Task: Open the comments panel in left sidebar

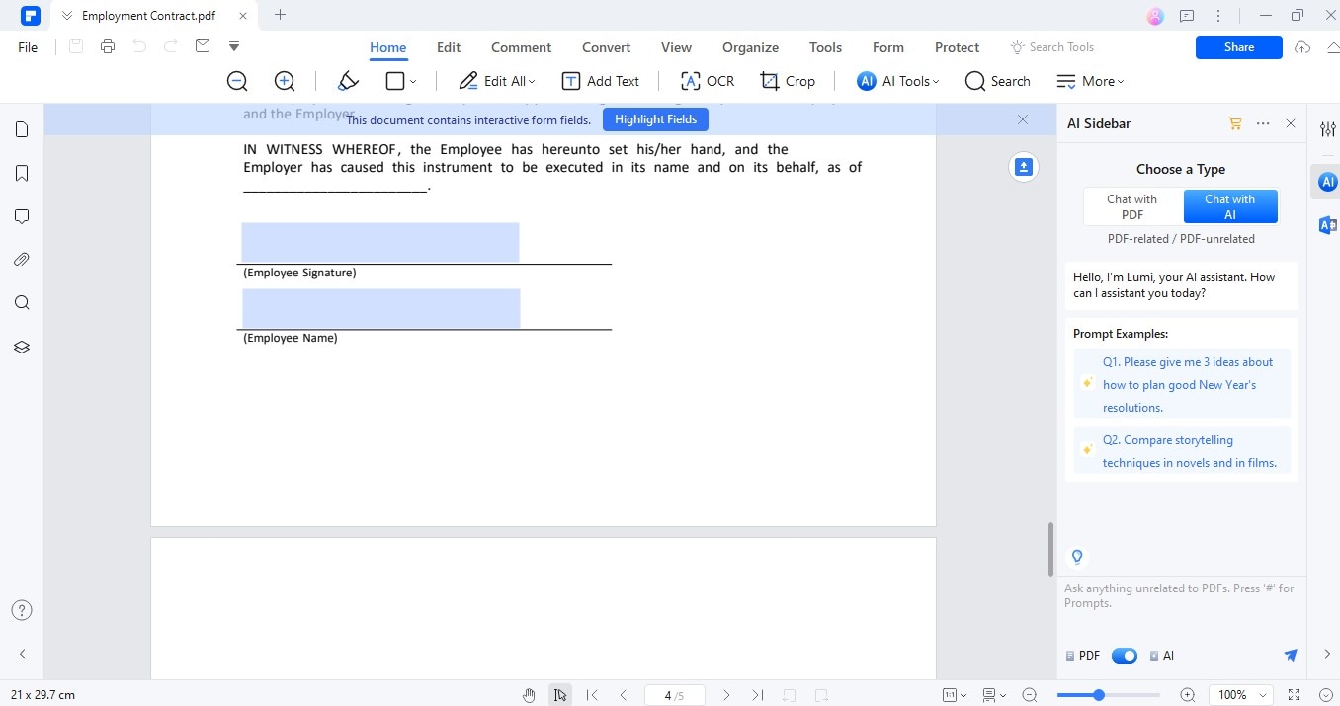Action: pyautogui.click(x=22, y=216)
